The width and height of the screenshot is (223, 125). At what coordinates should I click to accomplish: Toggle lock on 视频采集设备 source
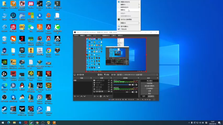[x=111, y=80]
